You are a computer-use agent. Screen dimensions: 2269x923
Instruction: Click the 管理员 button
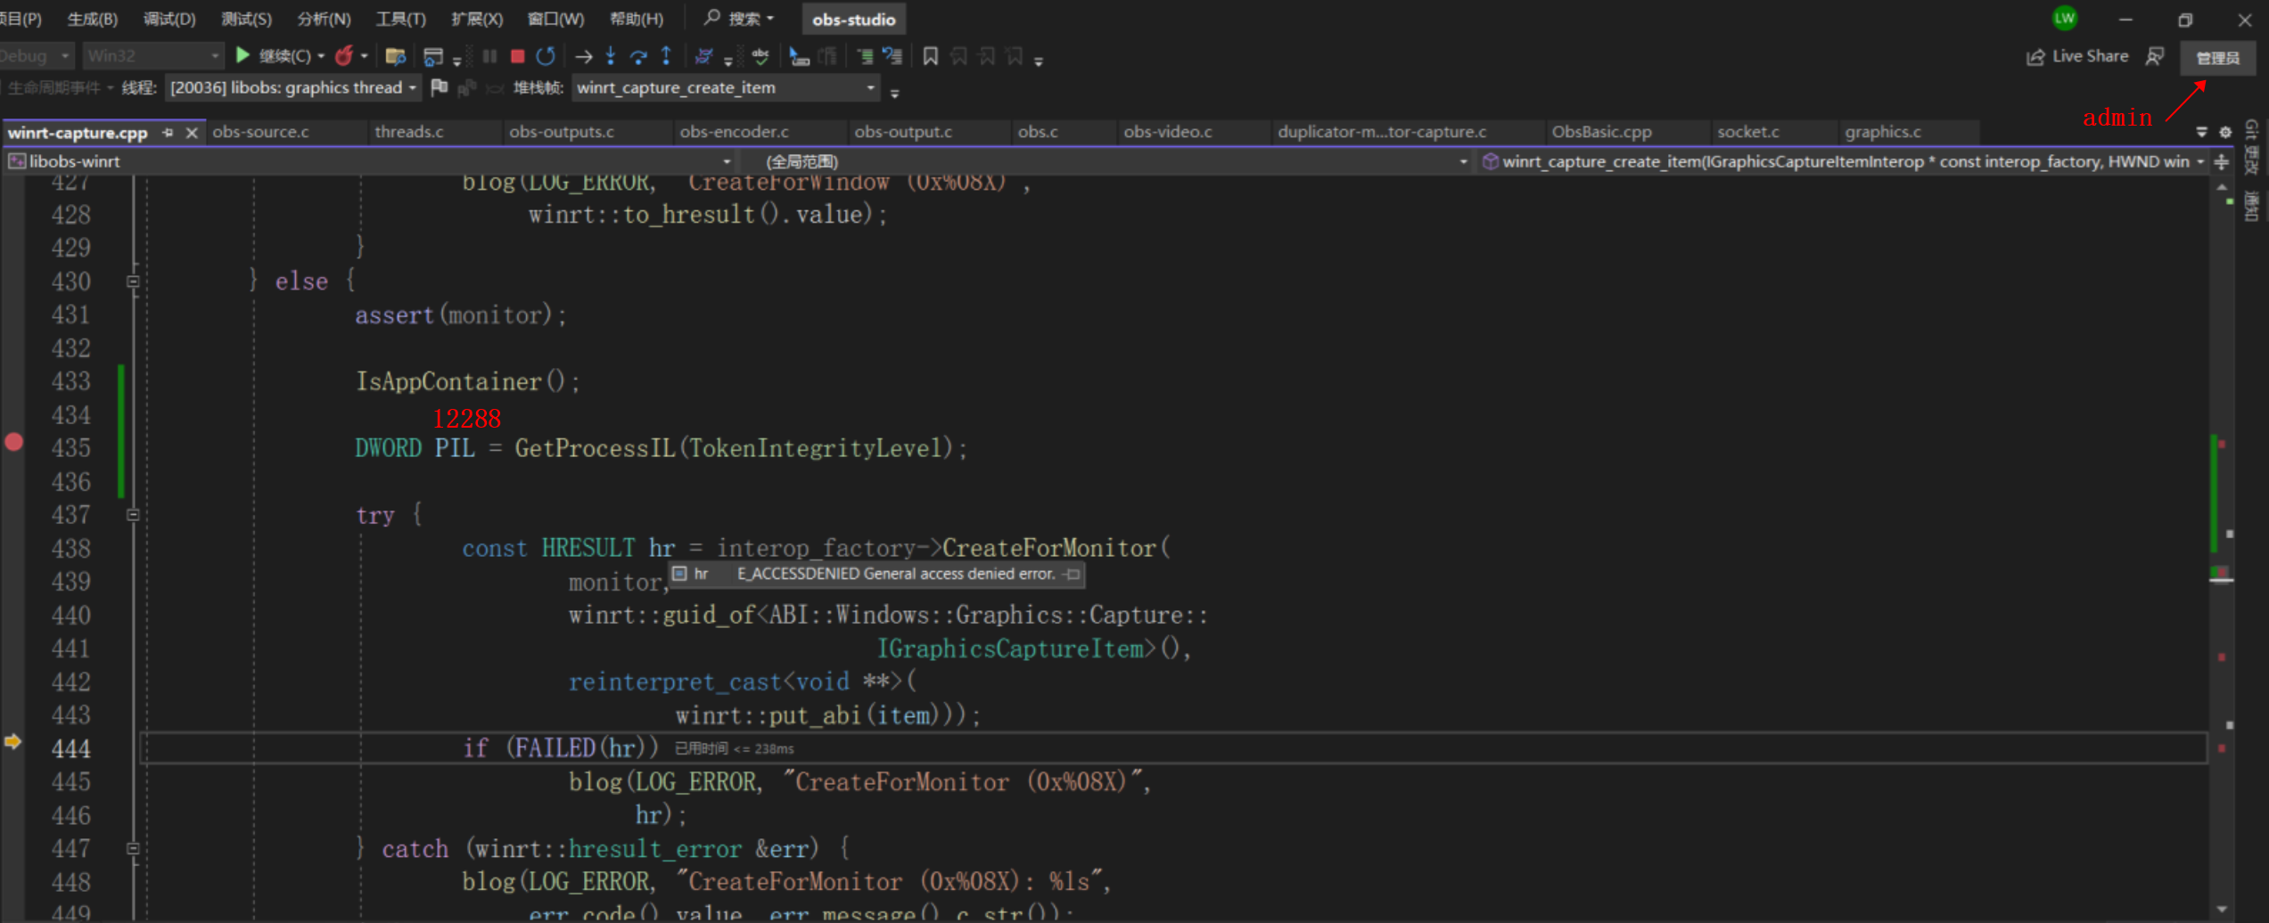2217,57
